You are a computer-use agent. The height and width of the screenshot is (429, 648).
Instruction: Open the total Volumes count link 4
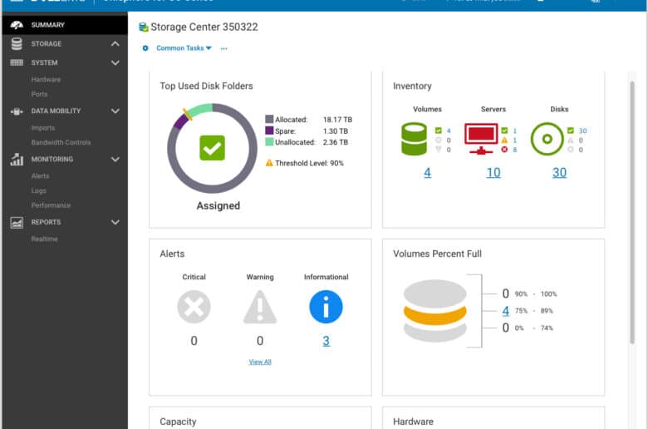tap(427, 172)
